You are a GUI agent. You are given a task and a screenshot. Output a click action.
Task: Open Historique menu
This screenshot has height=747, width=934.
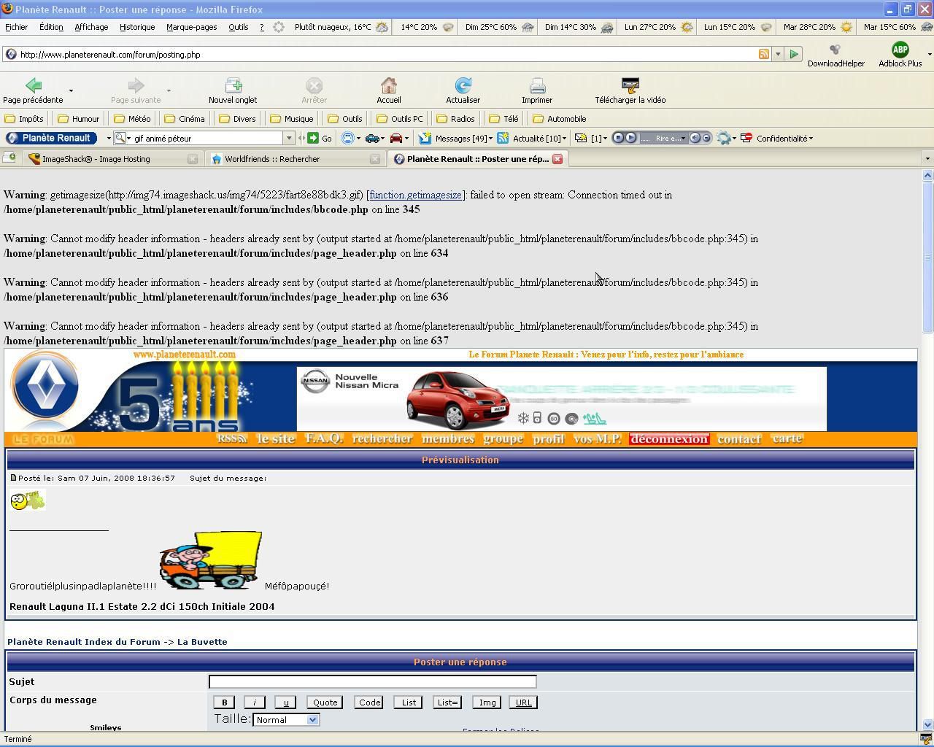tap(137, 27)
